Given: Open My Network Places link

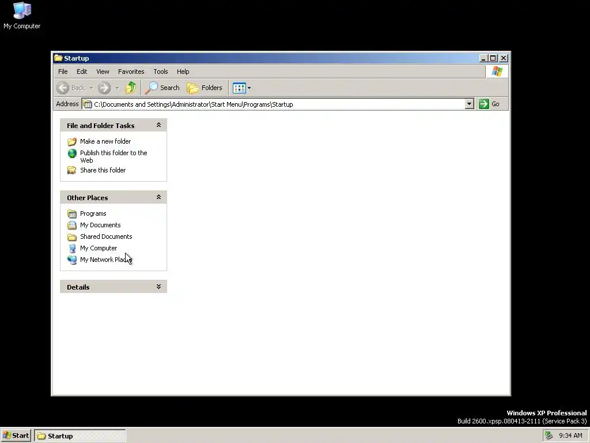Looking at the screenshot, I should click(x=106, y=260).
